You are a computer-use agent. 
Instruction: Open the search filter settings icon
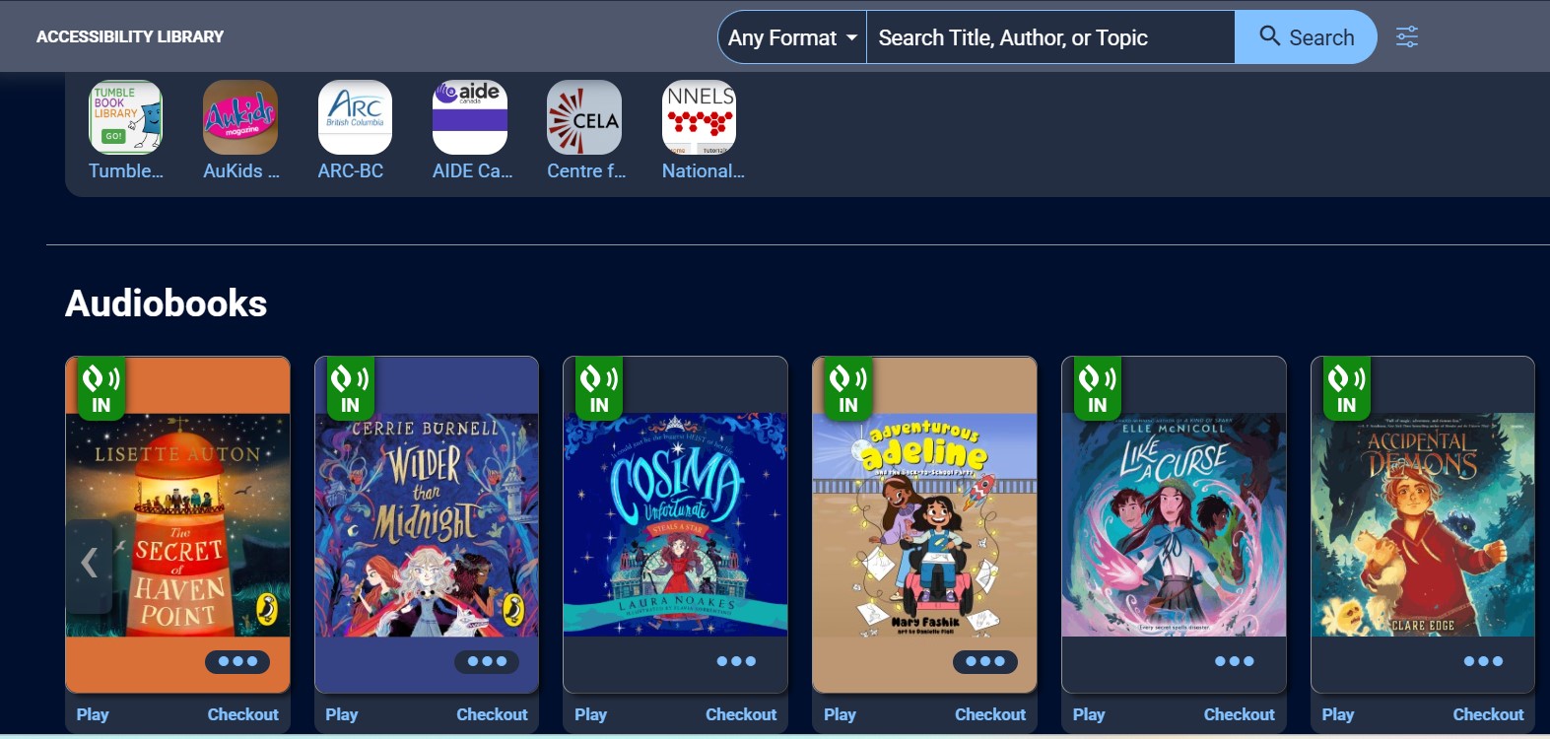tap(1407, 37)
